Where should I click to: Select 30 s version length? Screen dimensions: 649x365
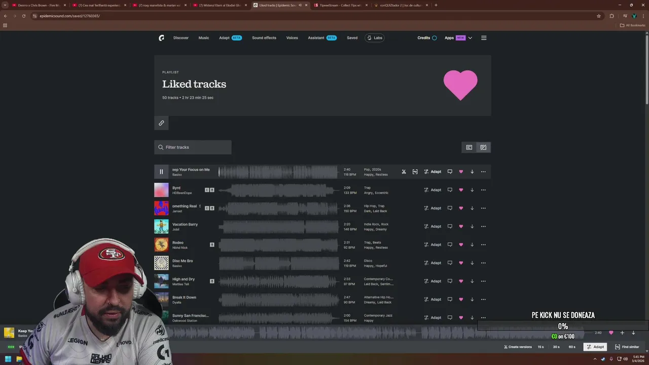(x=556, y=347)
